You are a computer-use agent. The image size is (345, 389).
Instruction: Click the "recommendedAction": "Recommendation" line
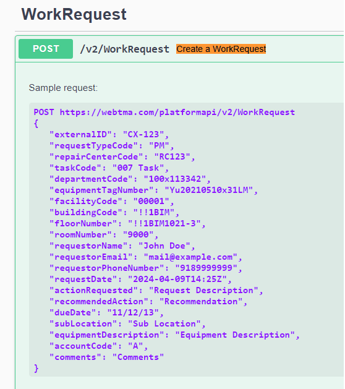pos(148,302)
